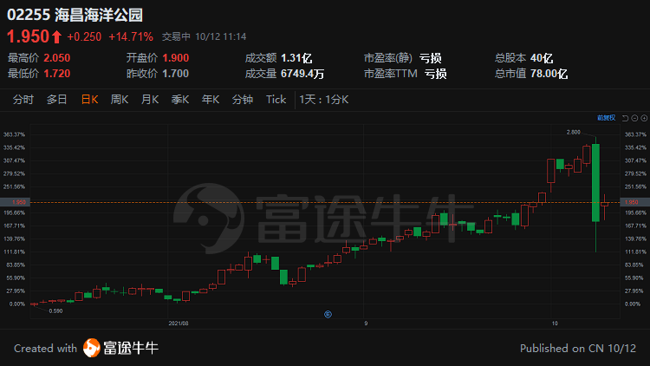Image resolution: width=650 pixels, height=366 pixels.
Task: Zoom in the K-line chart
Action: pos(644,118)
